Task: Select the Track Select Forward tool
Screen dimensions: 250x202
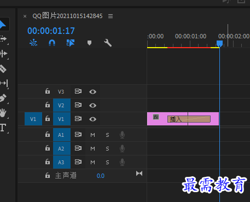Action: point(3,39)
